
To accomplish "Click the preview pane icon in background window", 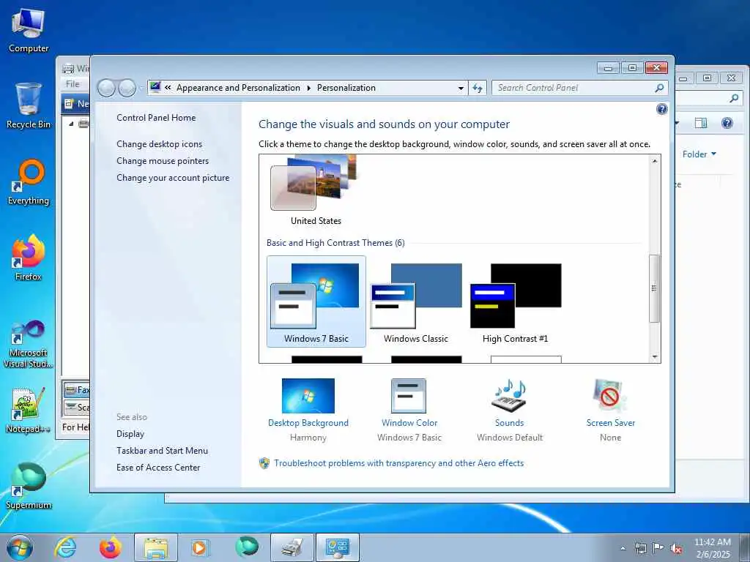I will click(701, 123).
